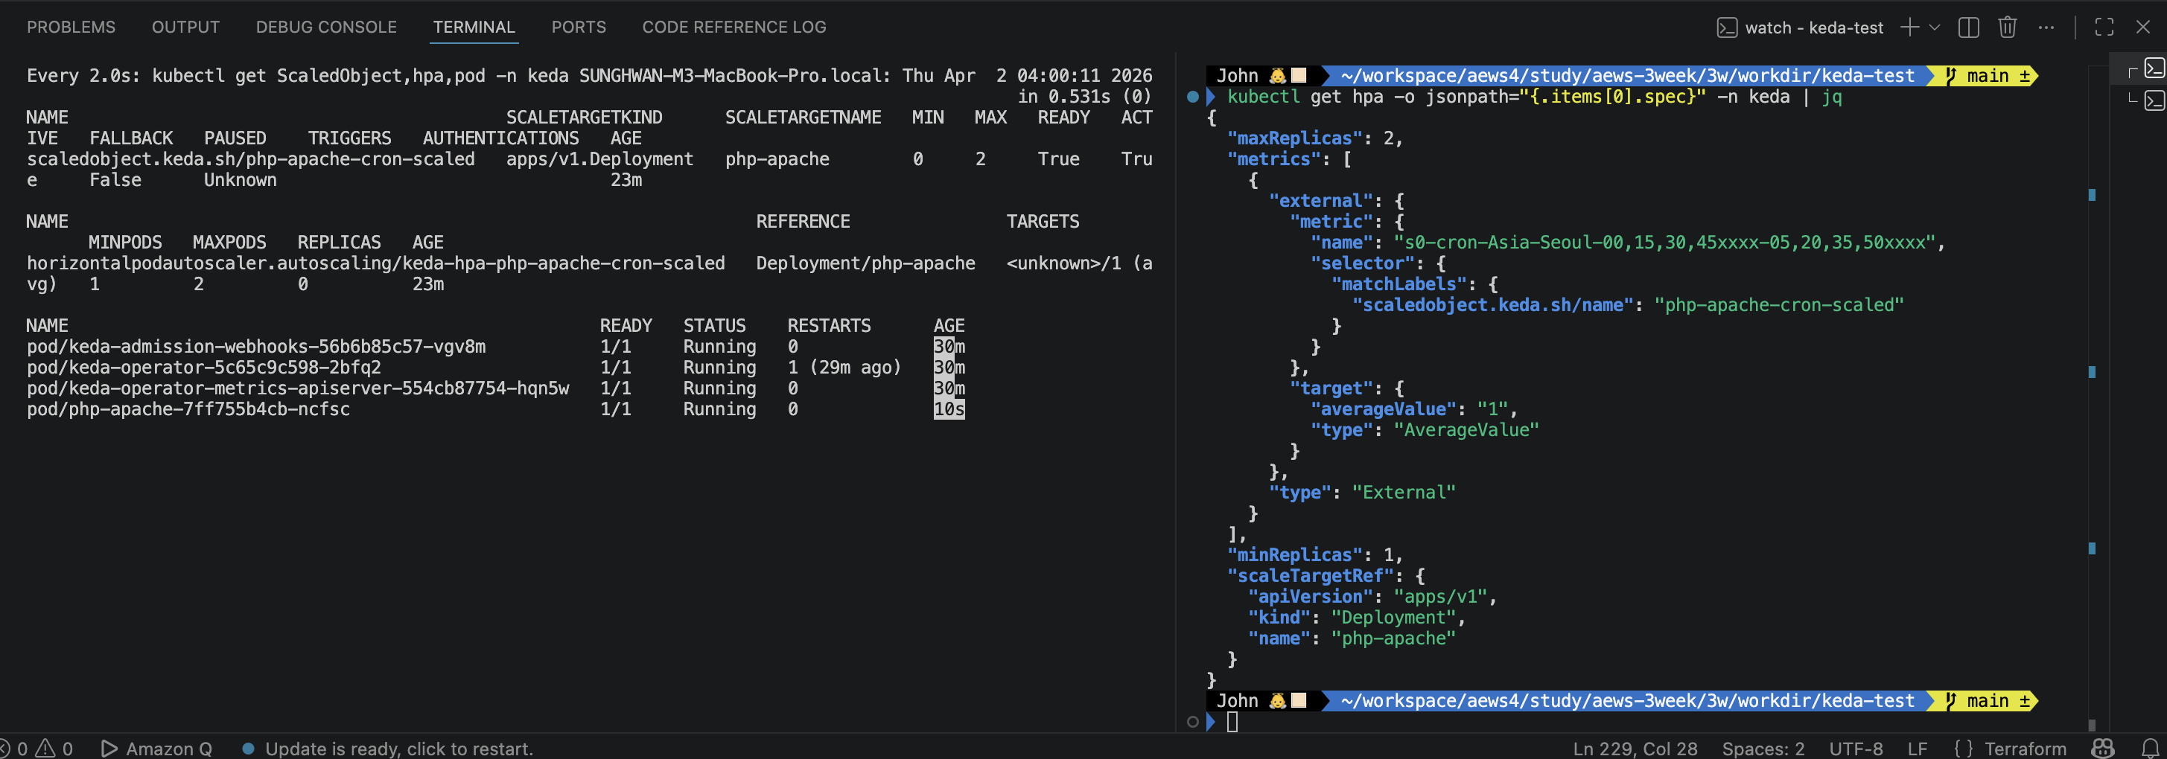Click pod/keda-operator-5c65c9c598-2bfq2
This screenshot has width=2167, height=759.
pyautogui.click(x=203, y=368)
